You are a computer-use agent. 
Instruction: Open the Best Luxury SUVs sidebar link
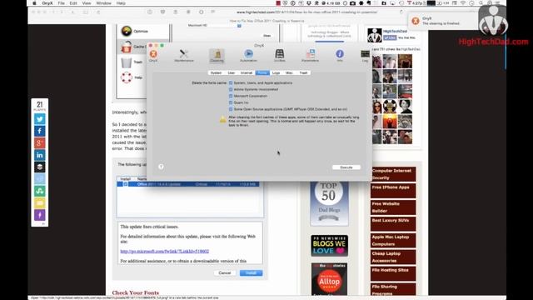pos(393,223)
